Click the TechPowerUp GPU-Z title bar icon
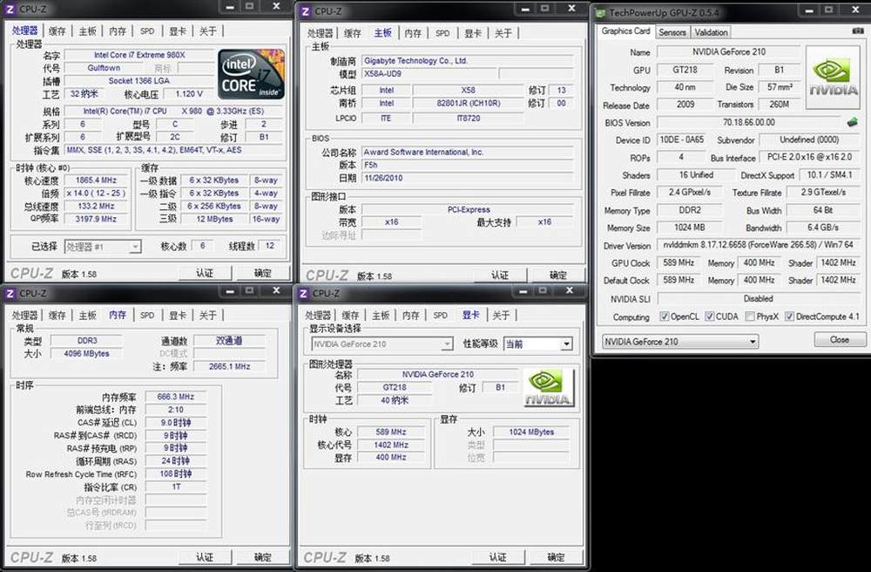The width and height of the screenshot is (871, 572). [x=602, y=11]
